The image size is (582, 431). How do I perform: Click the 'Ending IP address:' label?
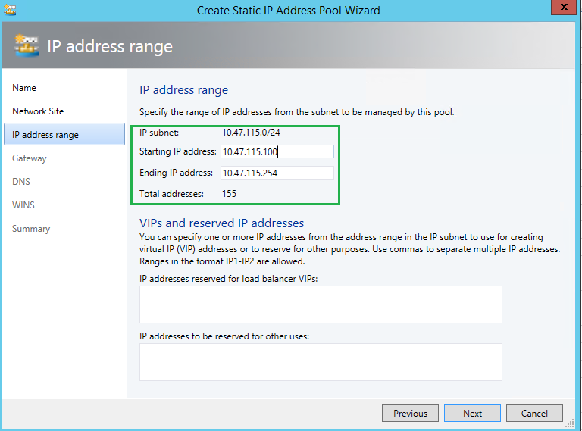click(x=176, y=173)
